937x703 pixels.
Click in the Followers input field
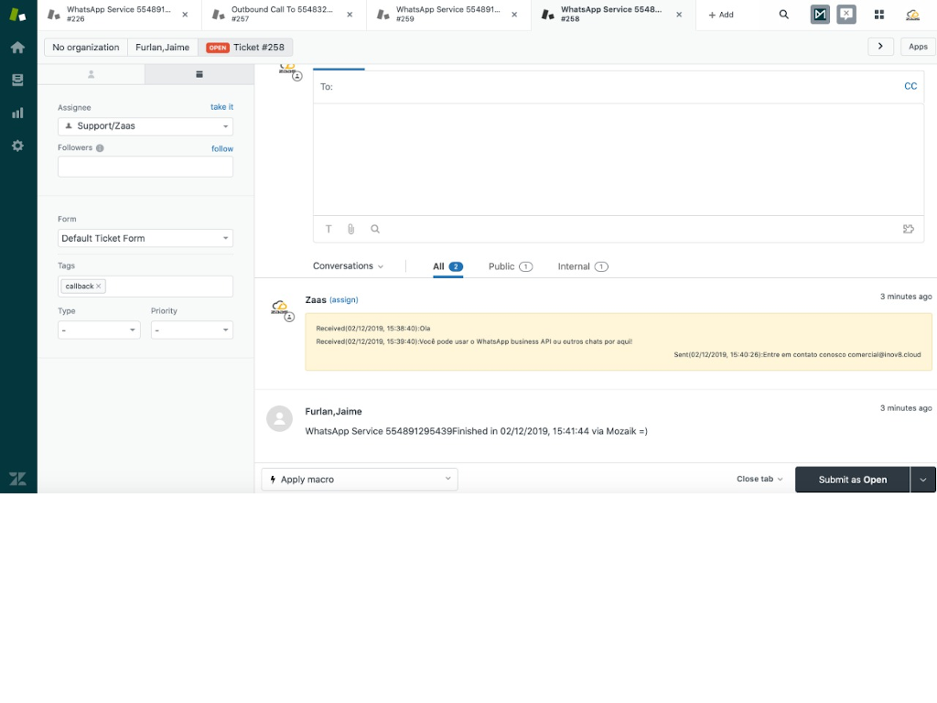tap(145, 167)
